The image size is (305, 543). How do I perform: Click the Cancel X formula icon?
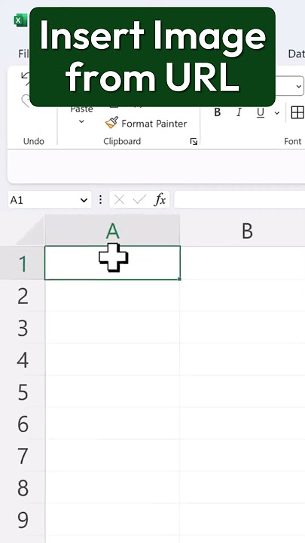click(x=119, y=200)
